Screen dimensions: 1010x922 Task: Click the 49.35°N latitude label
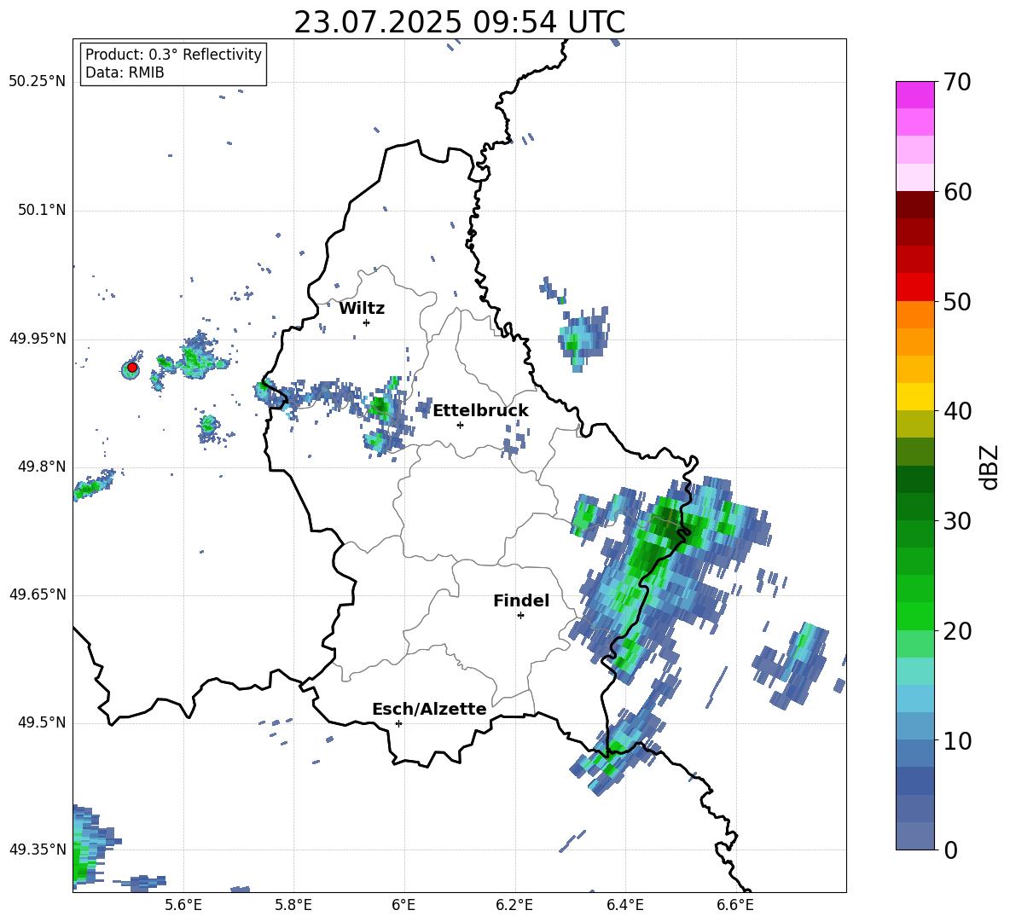pyautogui.click(x=38, y=850)
